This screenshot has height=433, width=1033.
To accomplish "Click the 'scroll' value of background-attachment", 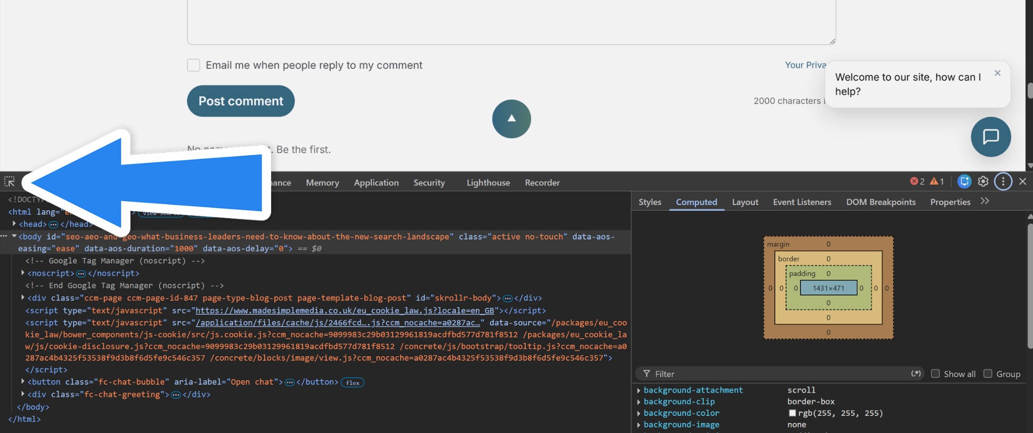I will click(x=801, y=390).
